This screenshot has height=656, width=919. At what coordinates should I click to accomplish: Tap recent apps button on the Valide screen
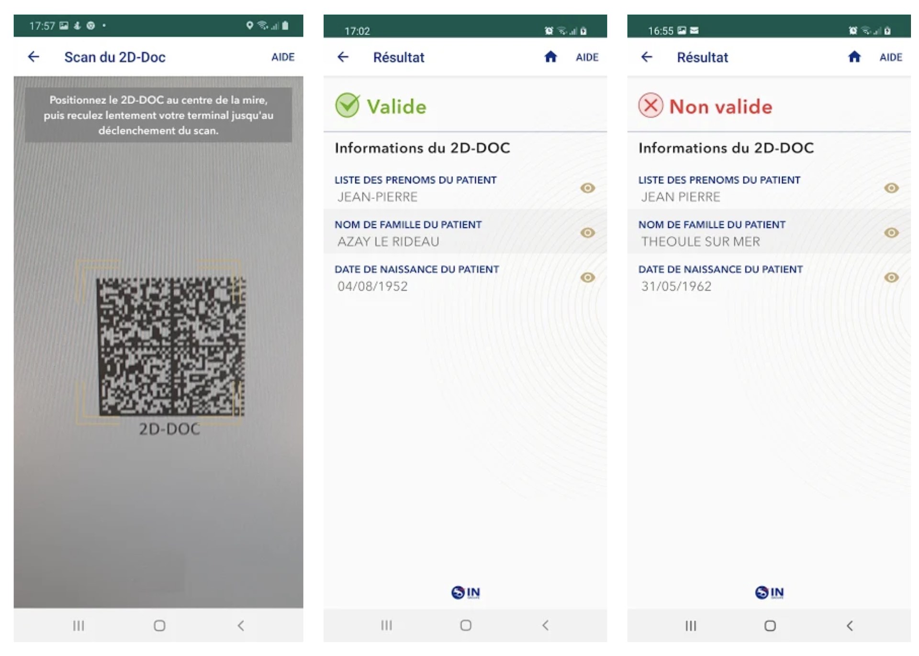386,625
